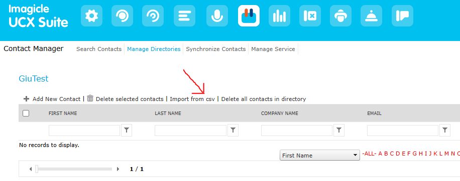Image resolution: width=460 pixels, height=181 pixels.
Task: Open filter options for First Name column
Action: point(127,130)
